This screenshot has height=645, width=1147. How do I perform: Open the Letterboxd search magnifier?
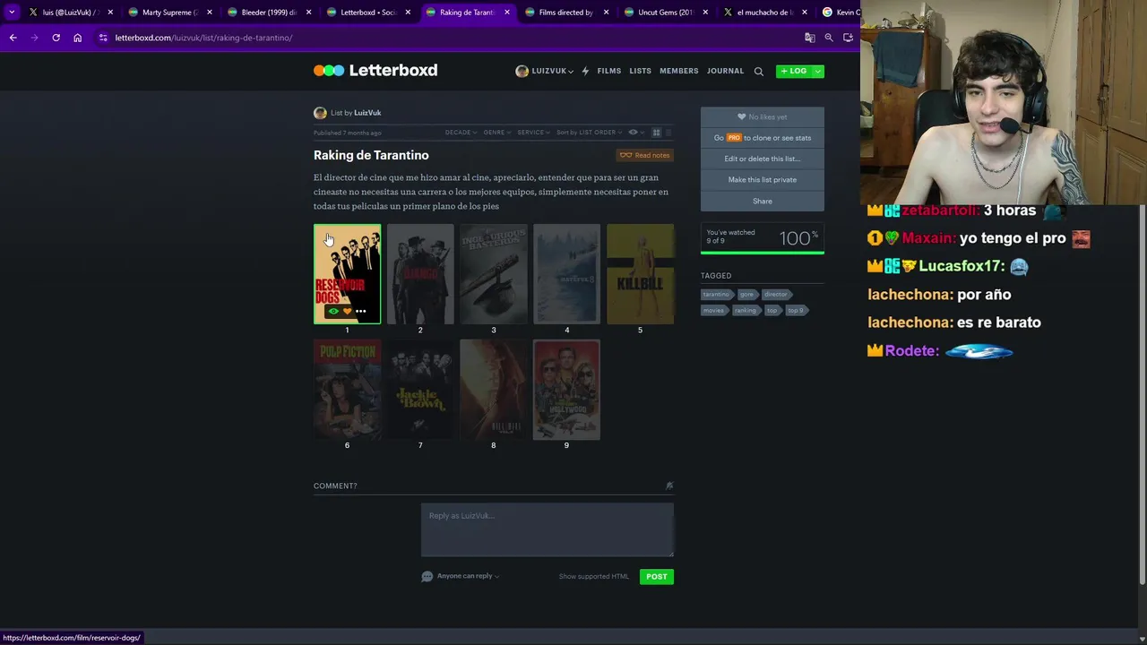coord(758,71)
